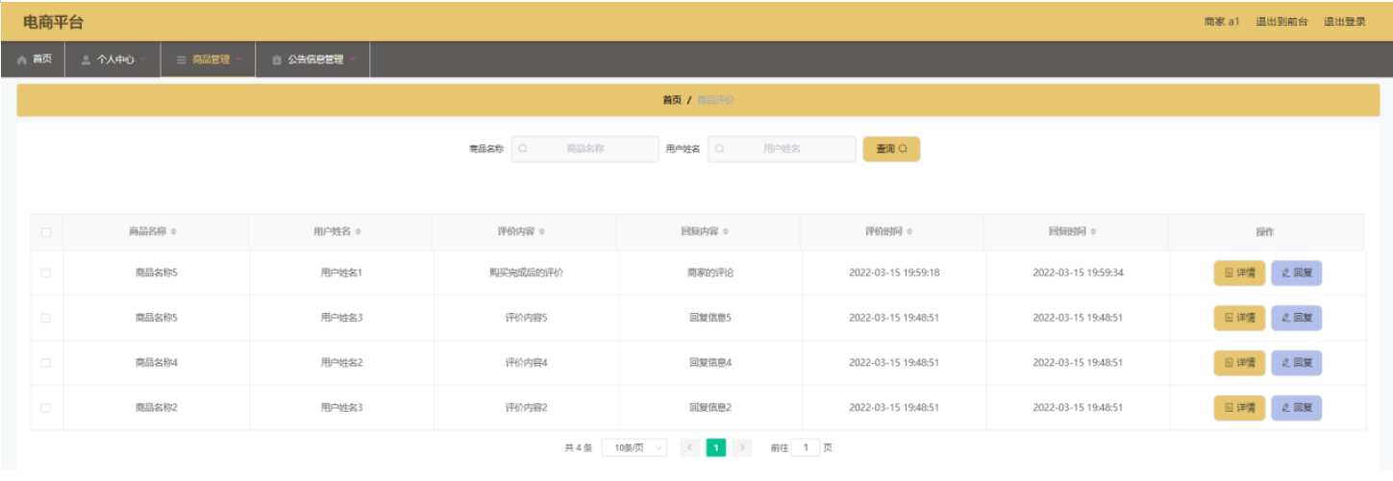Click 回复 for 评价内容4 row
This screenshot has height=481, width=1393.
(x=1296, y=363)
